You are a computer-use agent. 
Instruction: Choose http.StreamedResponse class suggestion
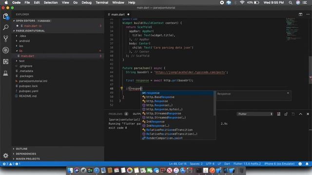click(177, 113)
